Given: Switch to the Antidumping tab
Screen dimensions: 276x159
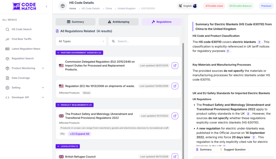Looking at the screenshot, I should [119, 22].
